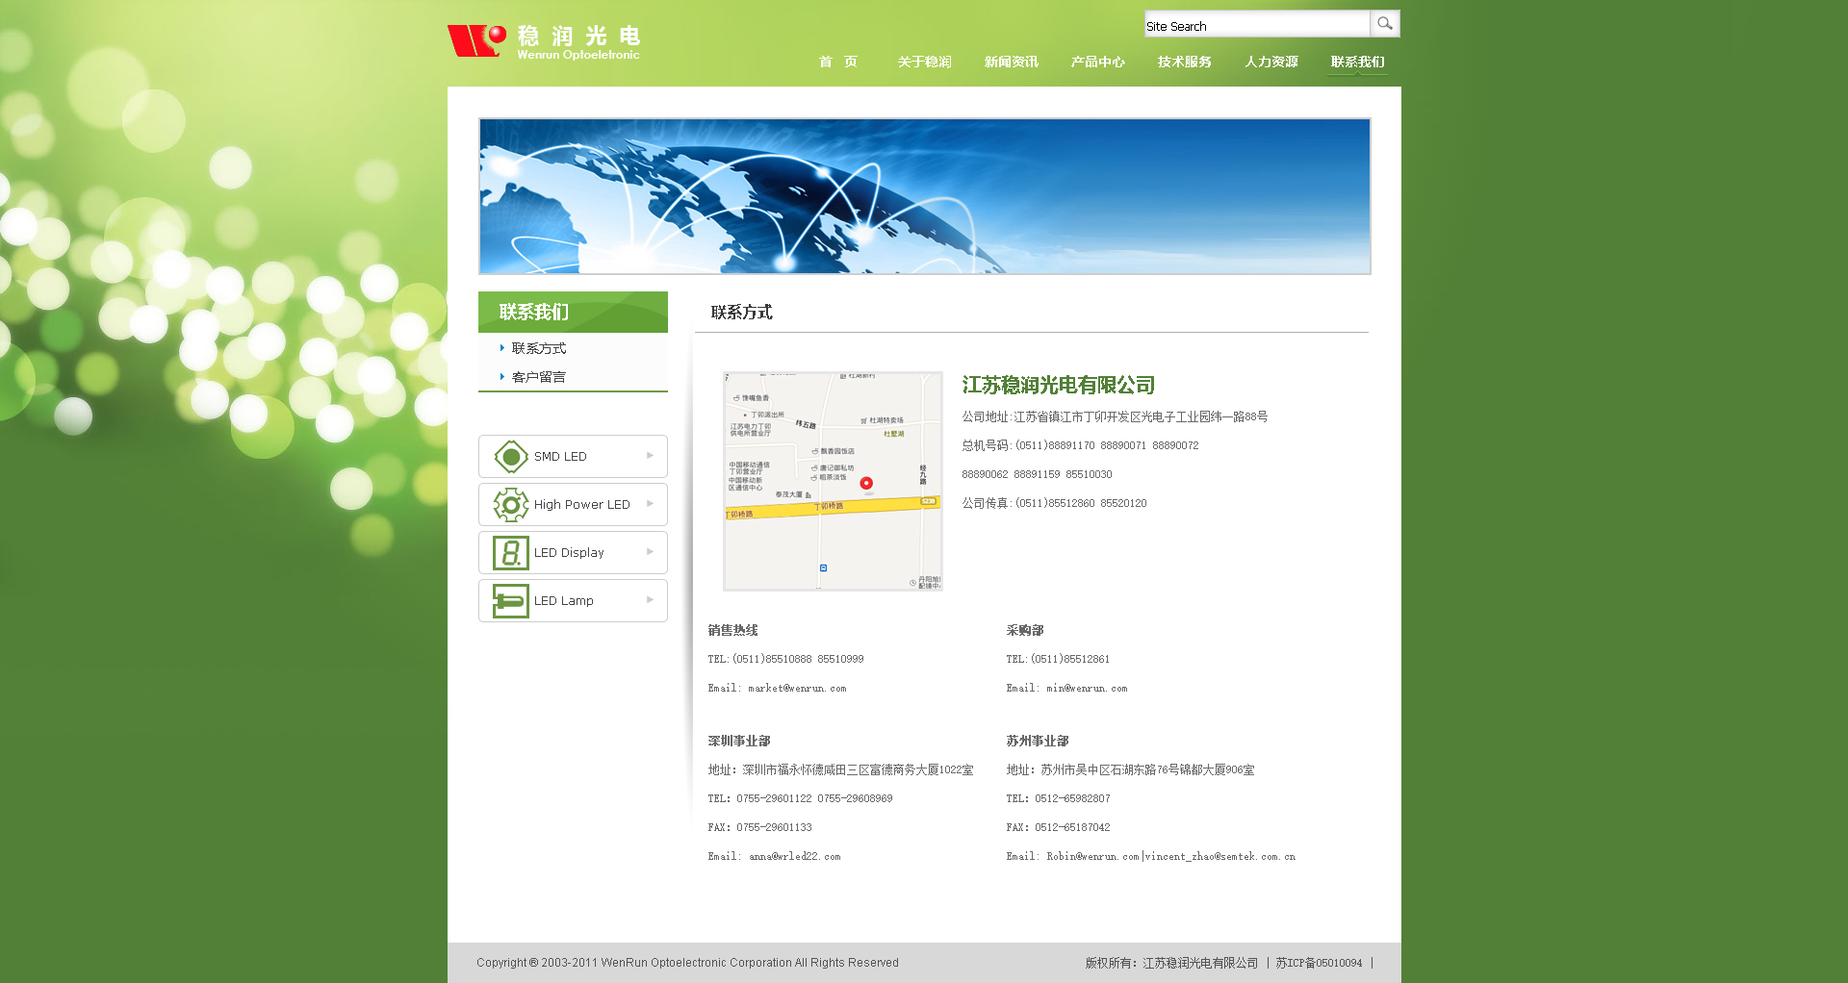The width and height of the screenshot is (1848, 983).
Task: Open the 客户留言 sidebar link
Action: click(x=539, y=377)
